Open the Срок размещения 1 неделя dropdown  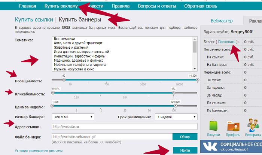tap(176, 117)
